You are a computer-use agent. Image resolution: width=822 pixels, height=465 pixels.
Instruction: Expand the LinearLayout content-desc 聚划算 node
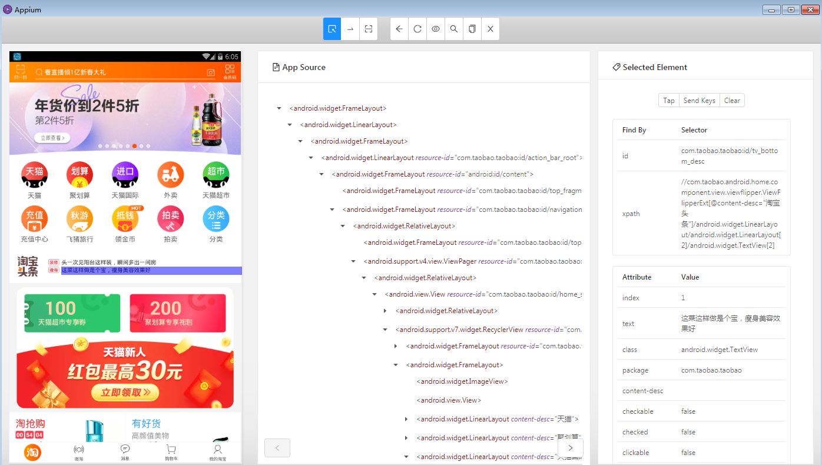tap(406, 438)
